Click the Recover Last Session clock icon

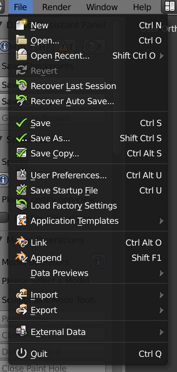point(22,86)
